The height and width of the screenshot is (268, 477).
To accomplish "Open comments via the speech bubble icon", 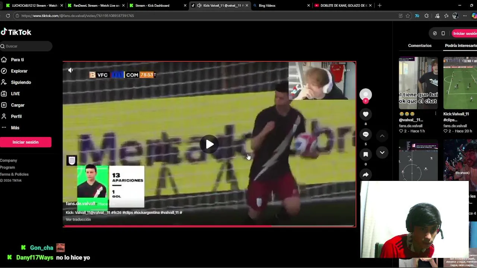I will (x=366, y=134).
